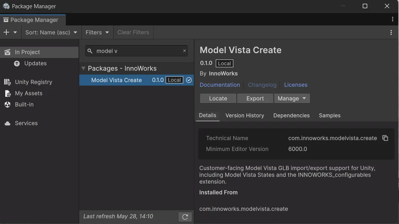Screen dimensions: 399x224
Task: Click the installed checkmark icon on Model Vista Create
Action: pyautogui.click(x=189, y=80)
